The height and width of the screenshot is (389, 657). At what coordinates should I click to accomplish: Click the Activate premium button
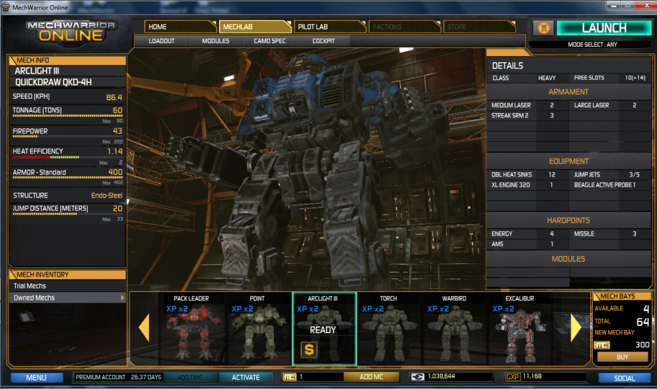[246, 377]
